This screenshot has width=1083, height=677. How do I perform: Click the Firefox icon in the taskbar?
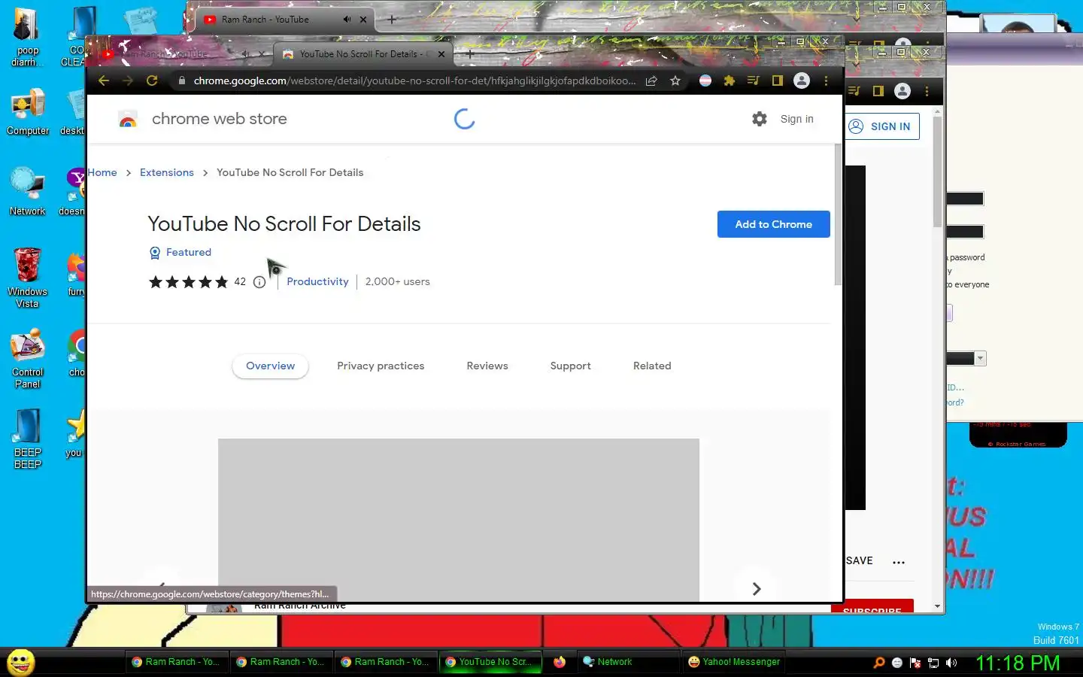coord(560,662)
